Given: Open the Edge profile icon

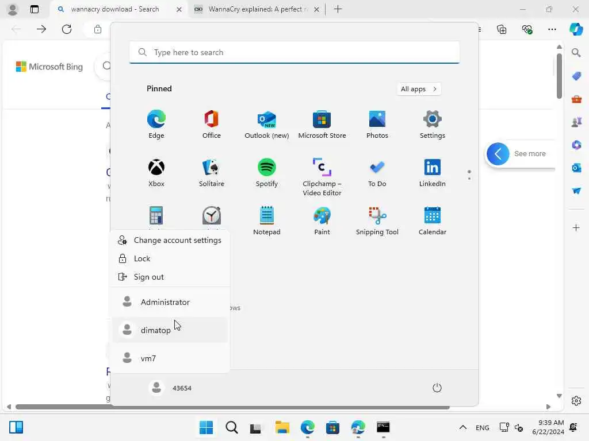Looking at the screenshot, I should click(x=13, y=9).
